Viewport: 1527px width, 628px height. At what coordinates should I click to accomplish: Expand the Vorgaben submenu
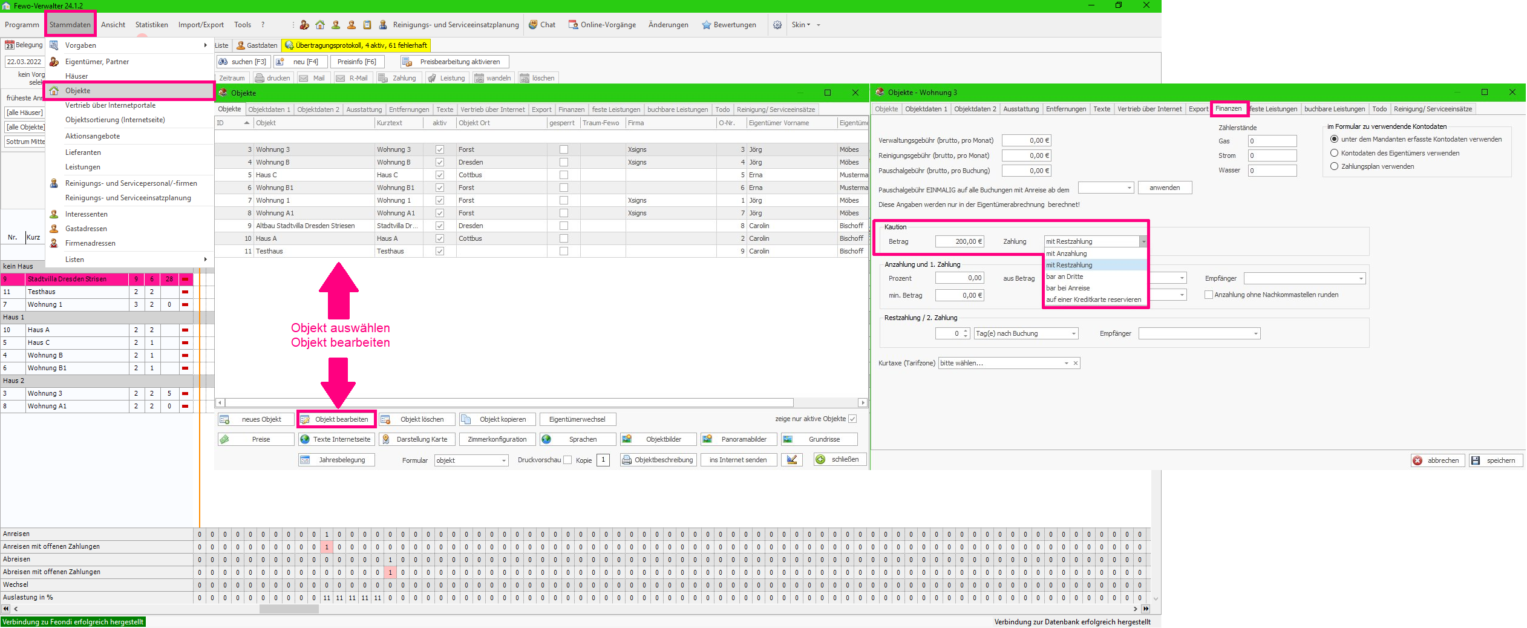click(x=129, y=45)
